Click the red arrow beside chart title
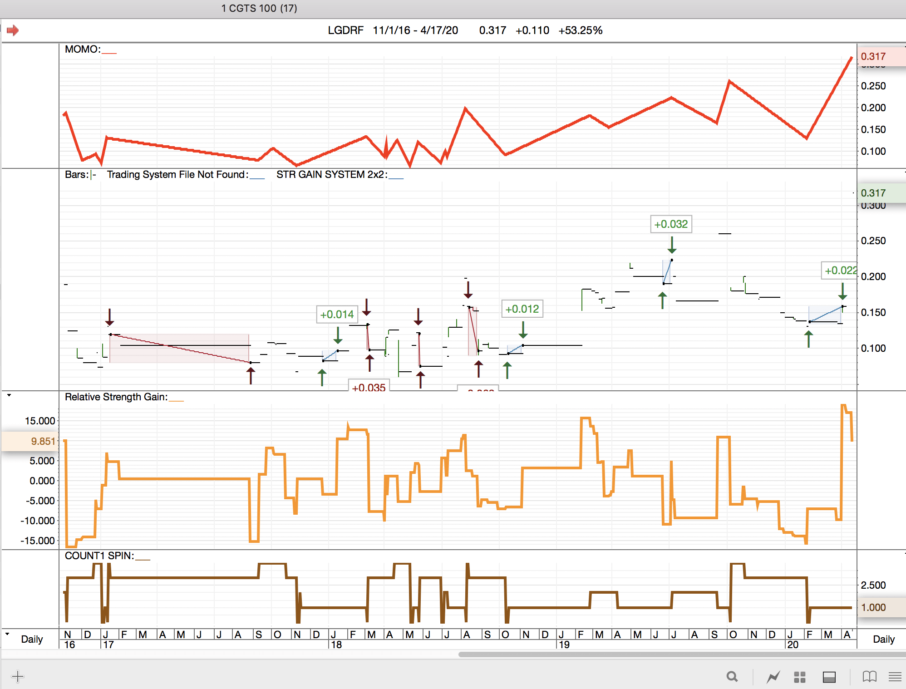Screen dimensions: 906x689 click(x=13, y=30)
